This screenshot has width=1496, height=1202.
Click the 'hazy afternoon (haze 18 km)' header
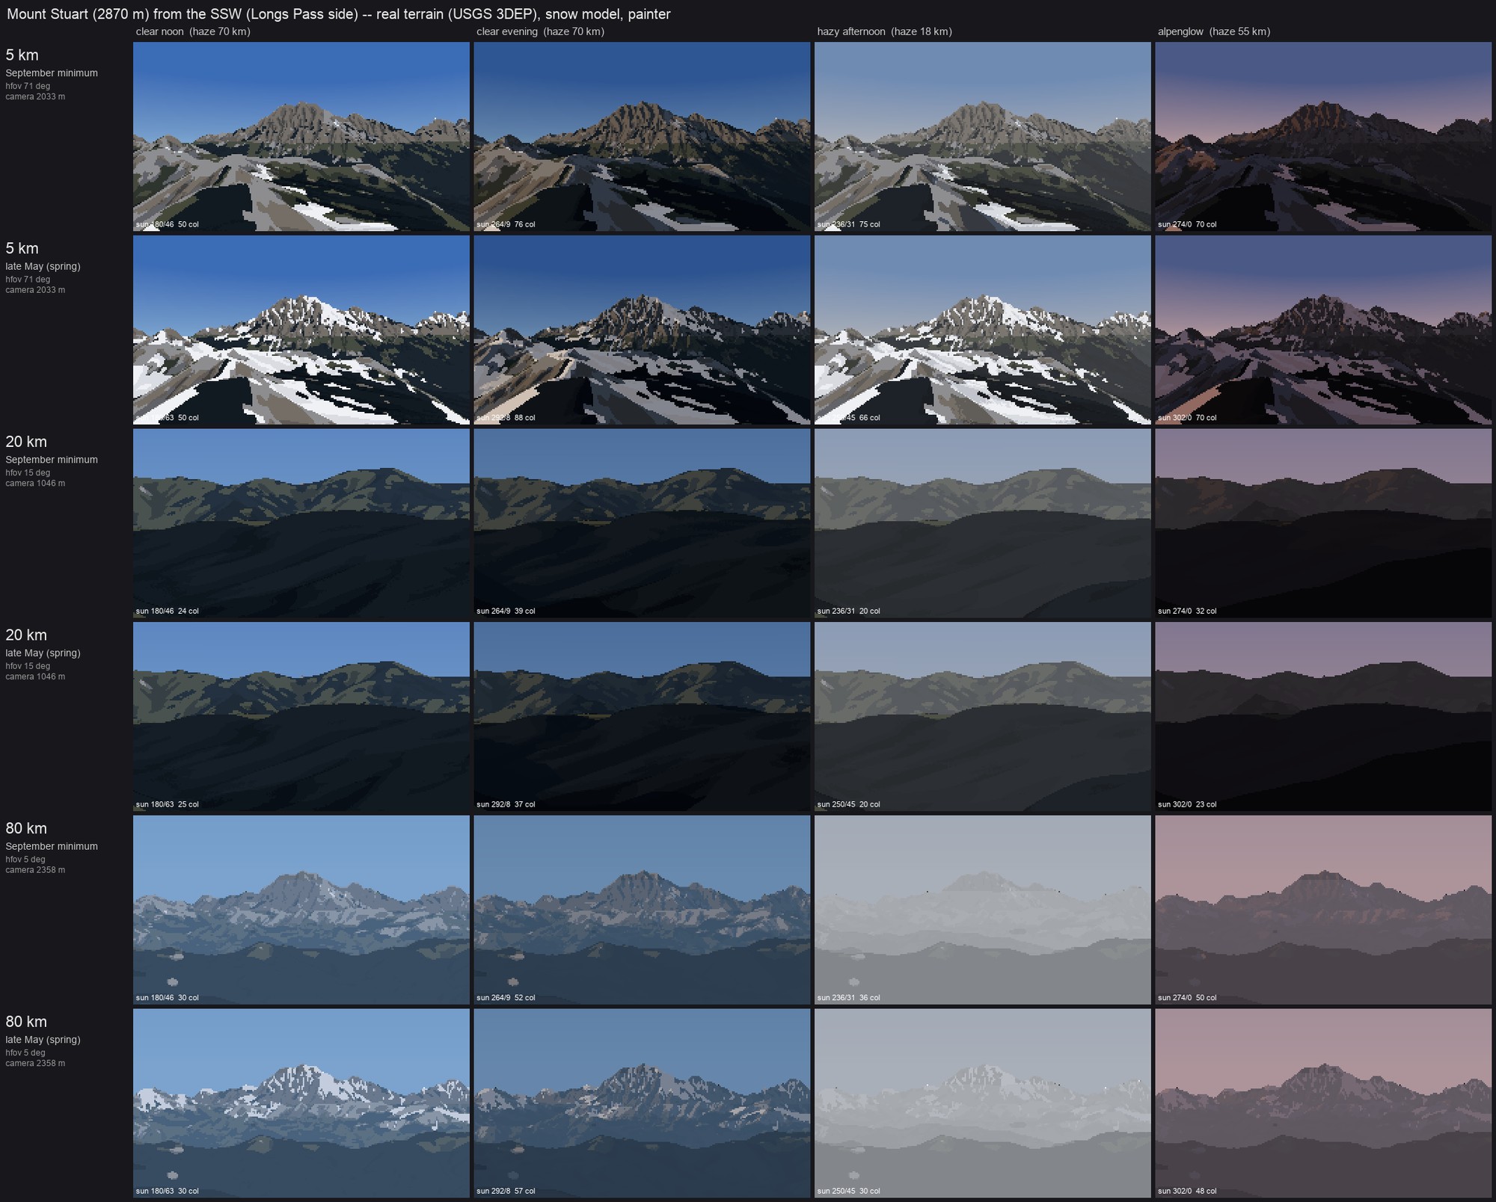tap(884, 31)
